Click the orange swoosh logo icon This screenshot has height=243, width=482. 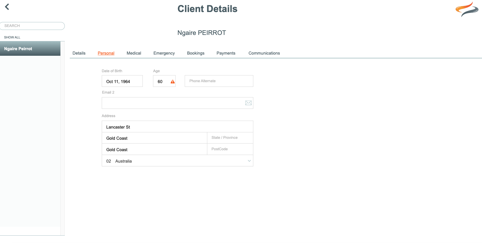pyautogui.click(x=467, y=9)
